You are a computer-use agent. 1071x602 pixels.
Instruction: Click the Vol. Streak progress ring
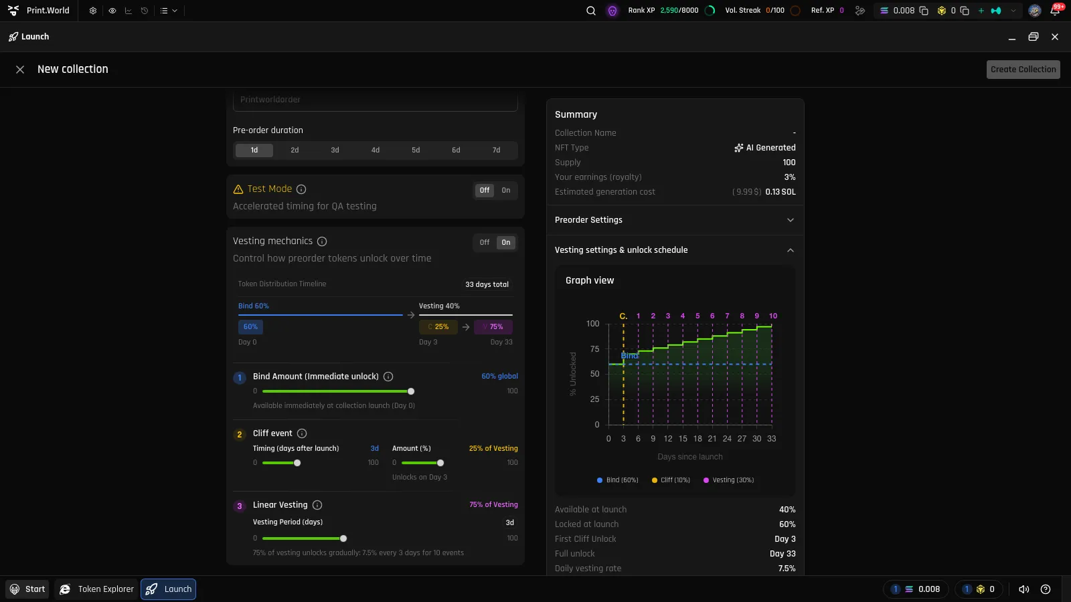795,11
